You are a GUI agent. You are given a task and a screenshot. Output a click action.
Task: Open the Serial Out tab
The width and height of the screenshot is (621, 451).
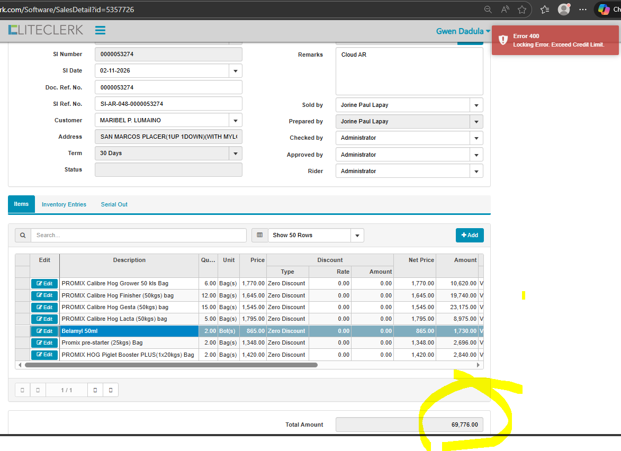pos(114,204)
